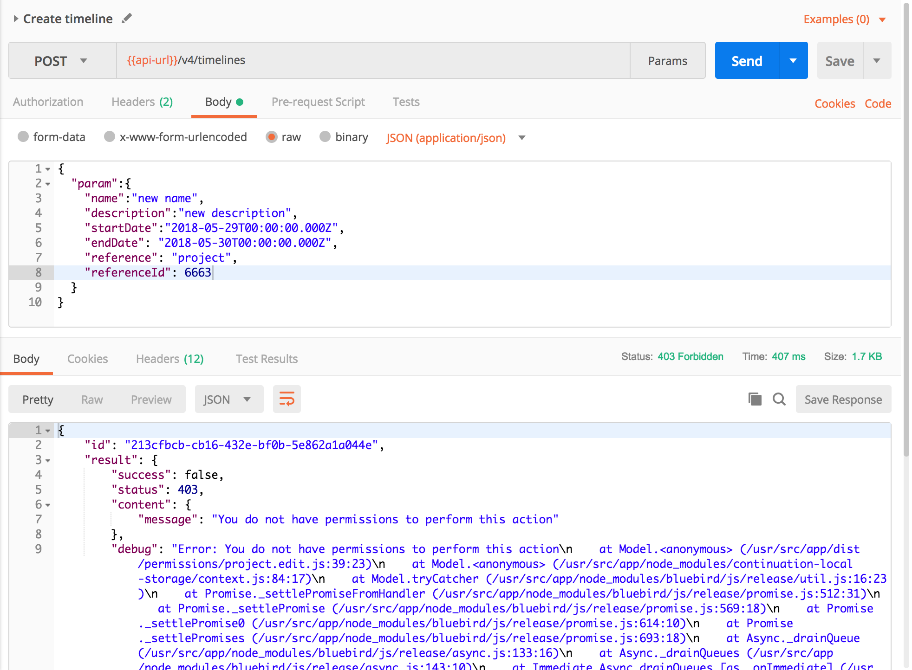The image size is (912, 670).
Task: Collapse the result object fold arrow at line 3
Action: tap(48, 461)
